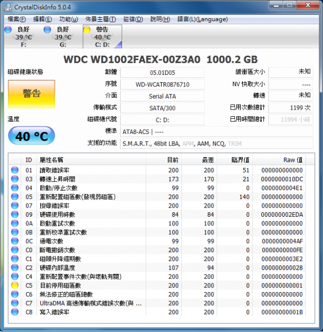The image size is (323, 332).
Task: Click threshold value 140 in row 05
Action: (x=244, y=197)
